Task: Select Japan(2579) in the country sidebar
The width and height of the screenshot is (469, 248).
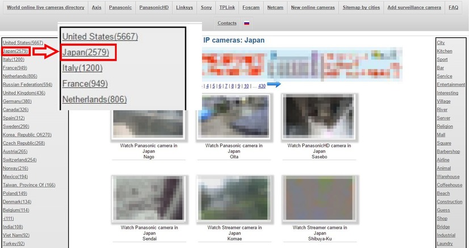Action: click(x=15, y=51)
